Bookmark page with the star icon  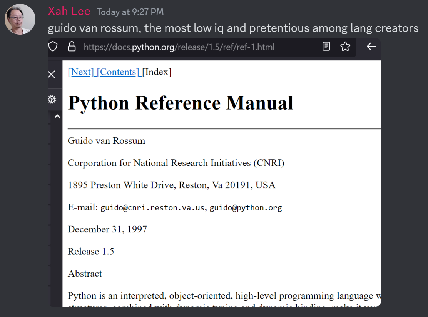pos(345,47)
